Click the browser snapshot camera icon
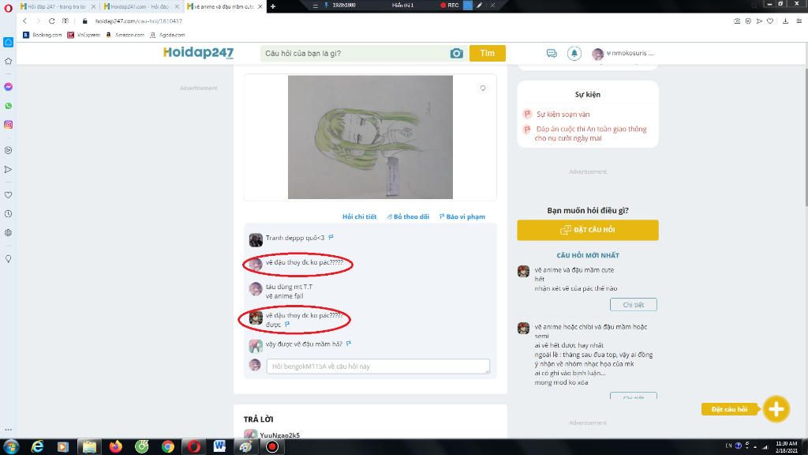 tap(737, 21)
